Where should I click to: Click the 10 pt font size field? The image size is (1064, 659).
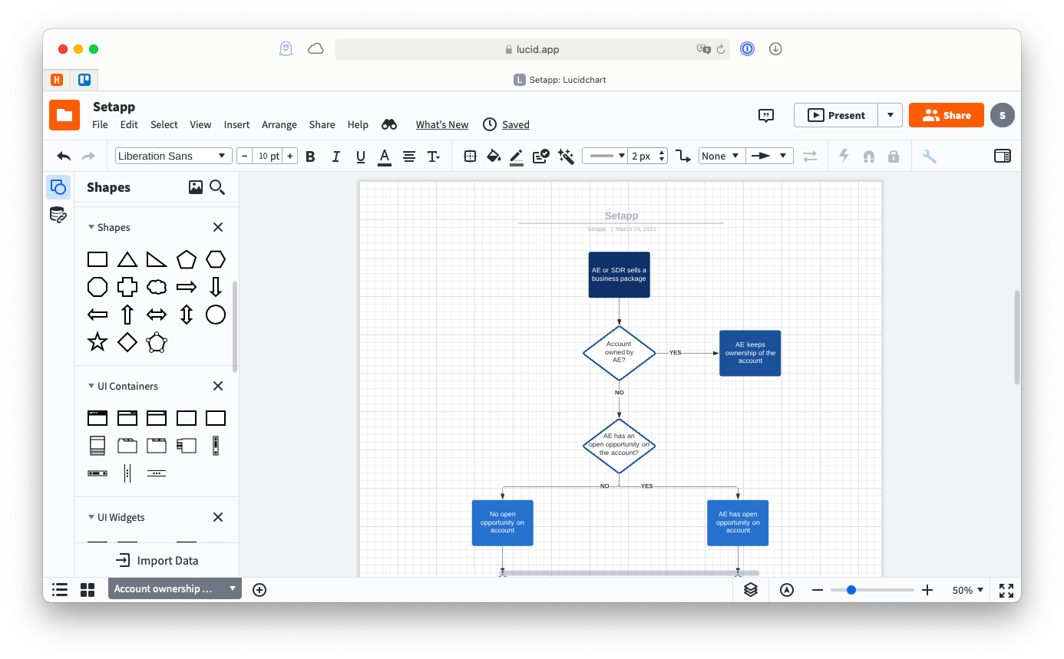click(267, 156)
